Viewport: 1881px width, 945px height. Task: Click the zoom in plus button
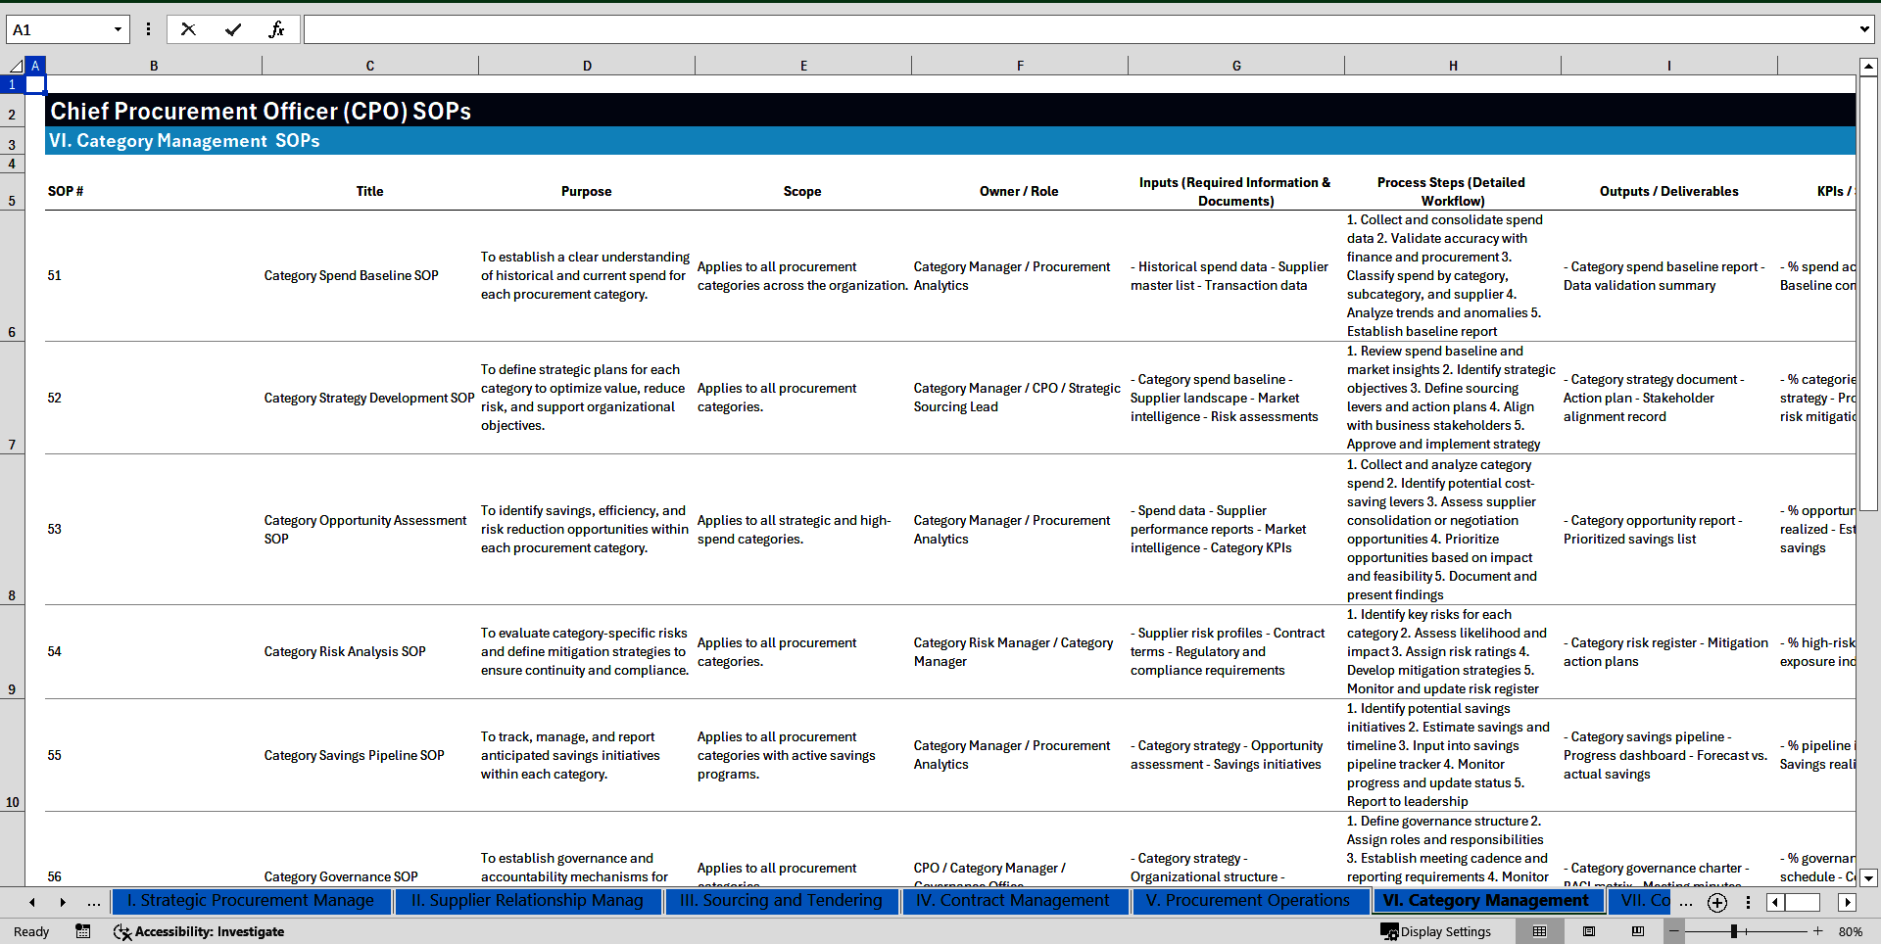tap(1817, 931)
